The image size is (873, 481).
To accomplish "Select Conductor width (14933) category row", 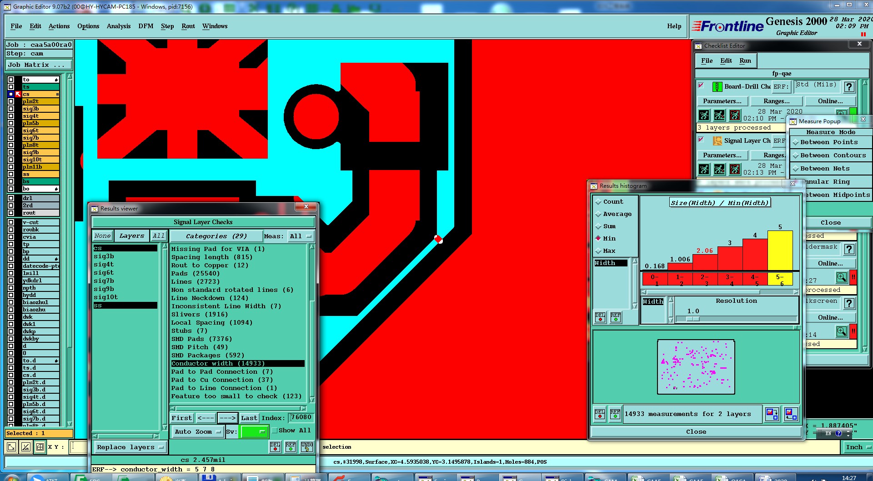I will [237, 363].
